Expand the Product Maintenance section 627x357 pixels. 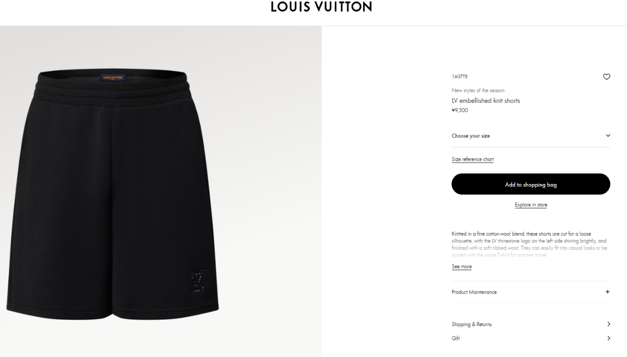tap(531, 292)
